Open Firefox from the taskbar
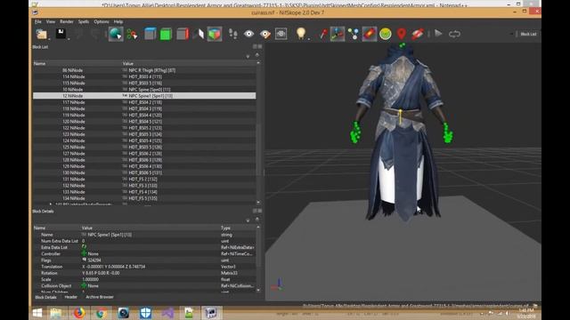The width and height of the screenshot is (570, 320). coord(79,313)
